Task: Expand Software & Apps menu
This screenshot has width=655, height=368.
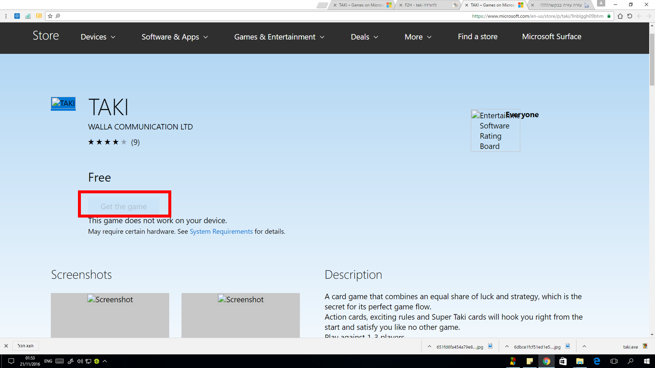Action: click(175, 37)
